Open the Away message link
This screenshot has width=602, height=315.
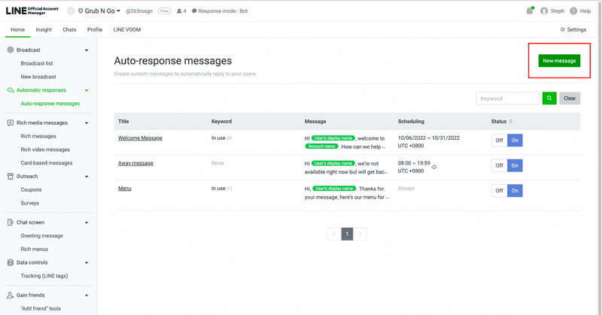coord(135,163)
